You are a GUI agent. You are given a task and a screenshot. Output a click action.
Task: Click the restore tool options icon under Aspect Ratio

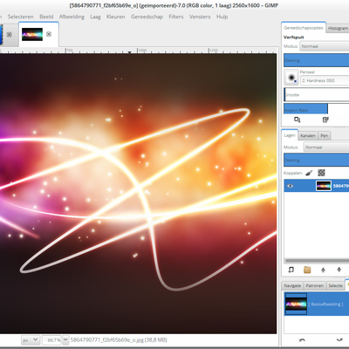click(x=325, y=120)
